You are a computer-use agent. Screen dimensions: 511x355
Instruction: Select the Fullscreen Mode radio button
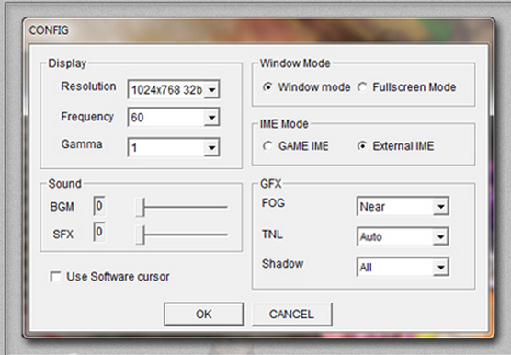click(x=362, y=87)
